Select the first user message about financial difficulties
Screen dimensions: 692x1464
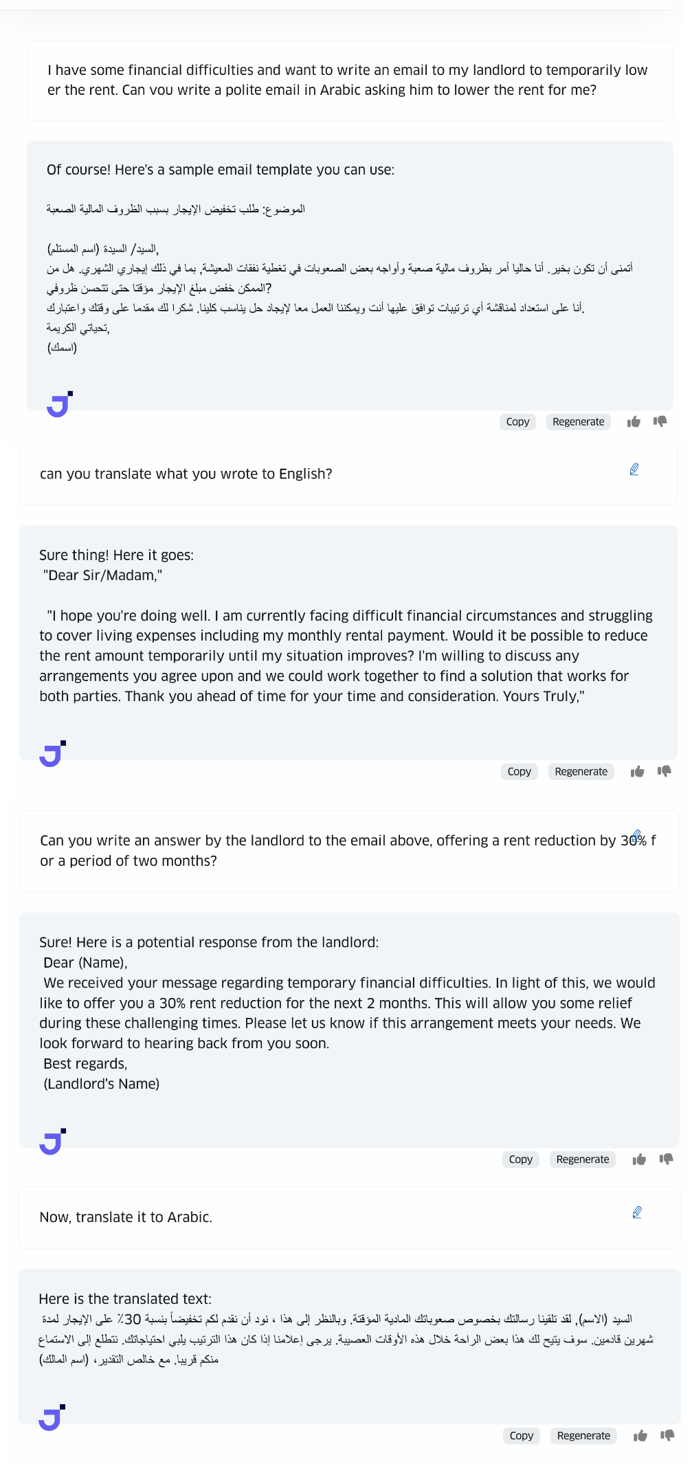click(350, 80)
